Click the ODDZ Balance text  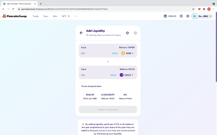click(x=127, y=69)
